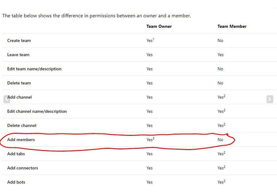Click No under Team Member for Add members

[221, 139]
